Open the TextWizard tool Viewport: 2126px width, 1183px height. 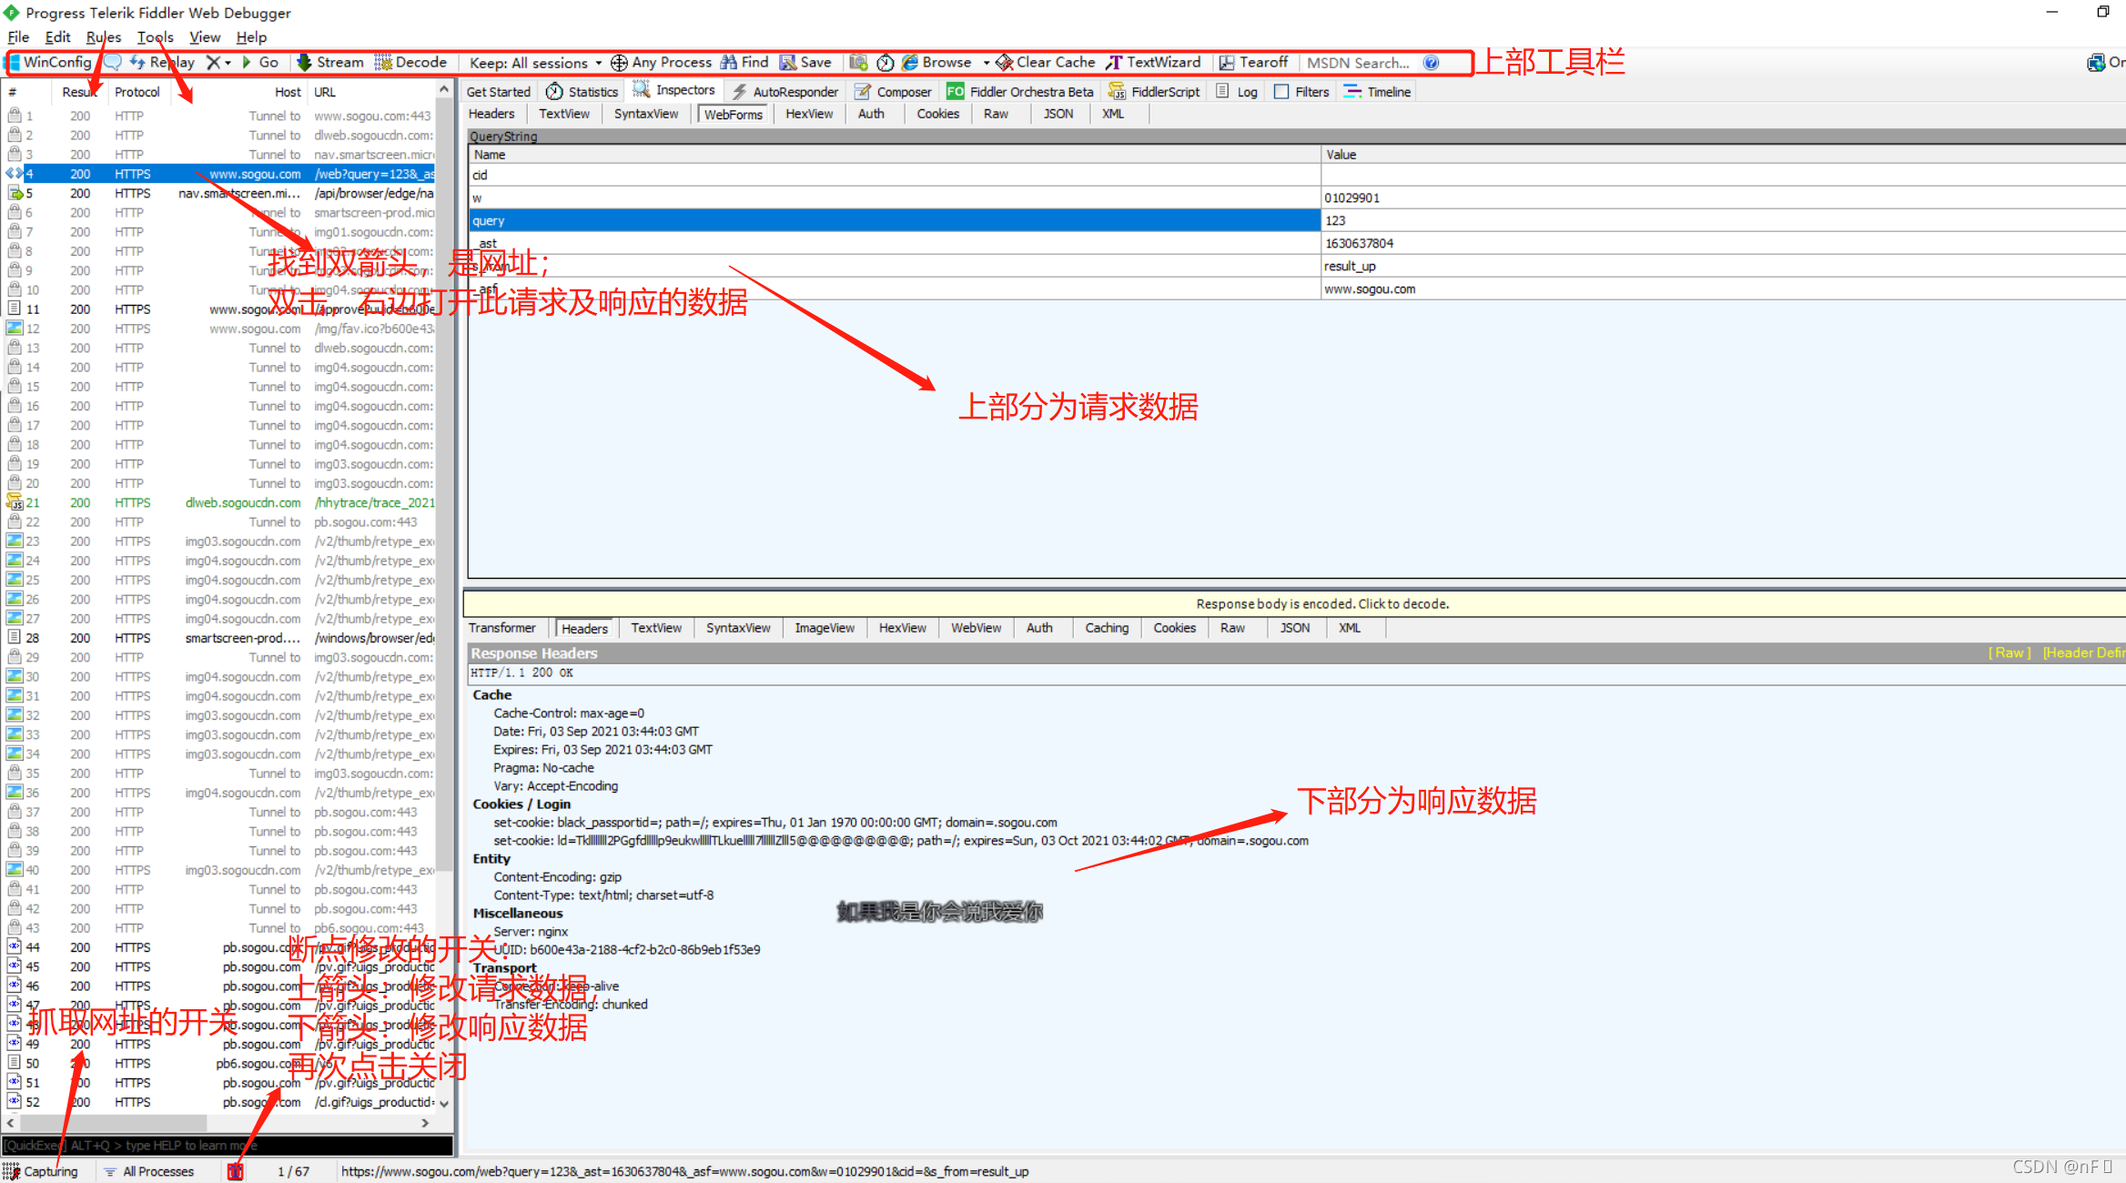[x=1153, y=62]
